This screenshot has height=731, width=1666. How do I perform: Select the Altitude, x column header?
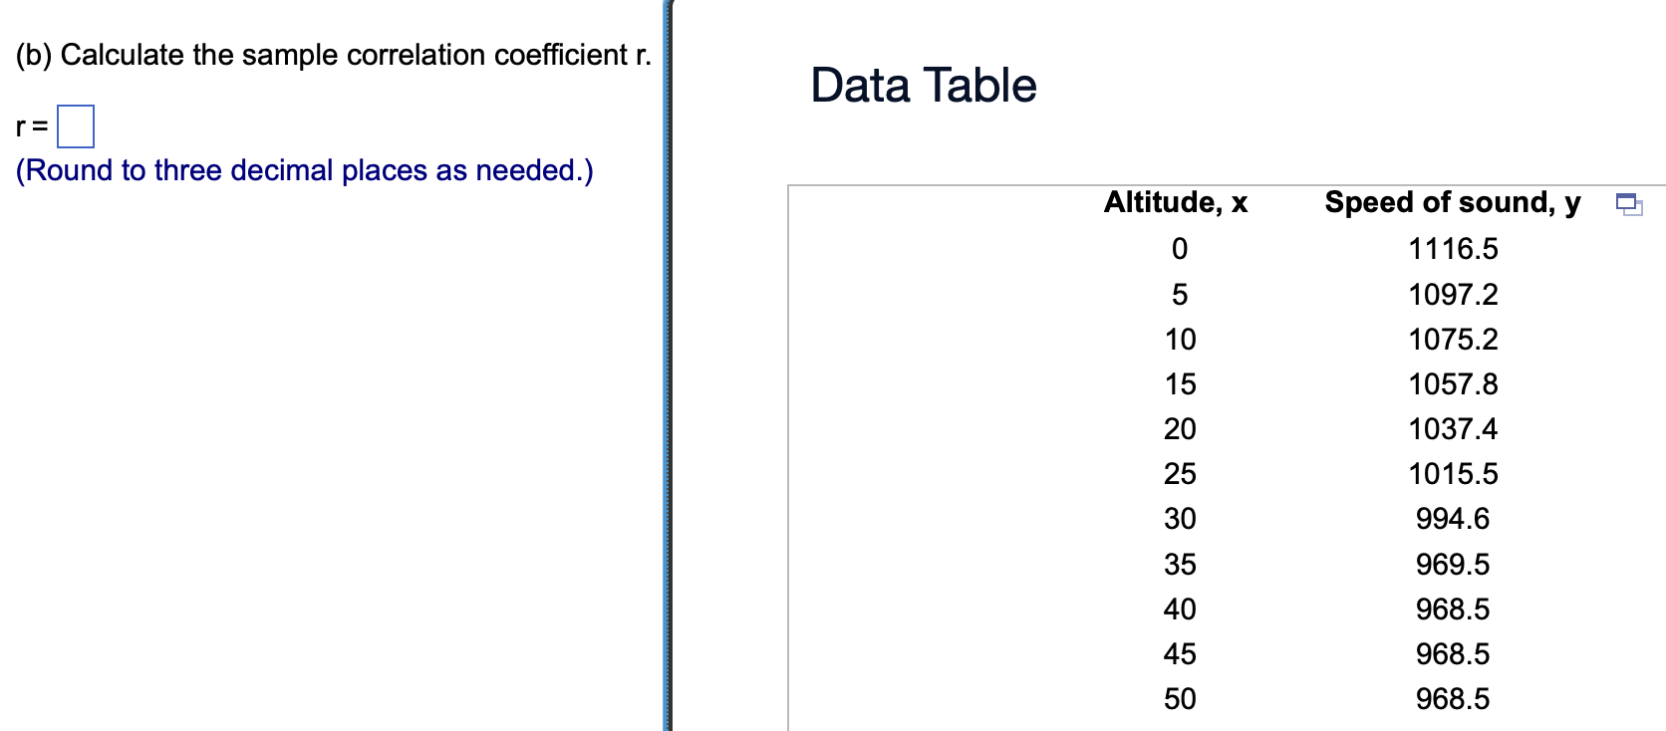pos(1176,202)
